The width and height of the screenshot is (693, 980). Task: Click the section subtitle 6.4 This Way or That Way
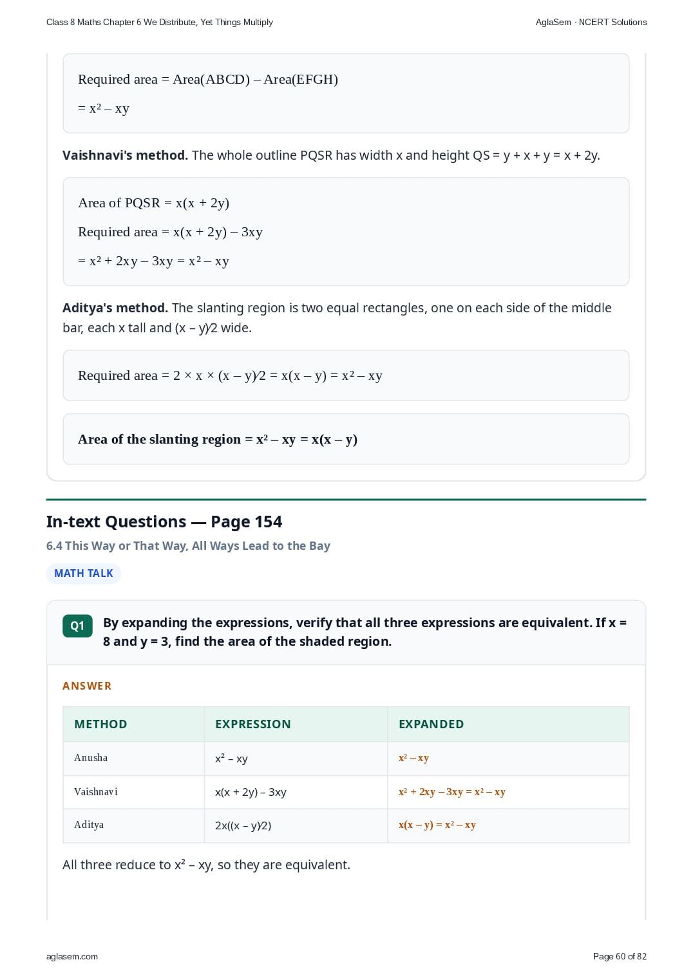188,546
